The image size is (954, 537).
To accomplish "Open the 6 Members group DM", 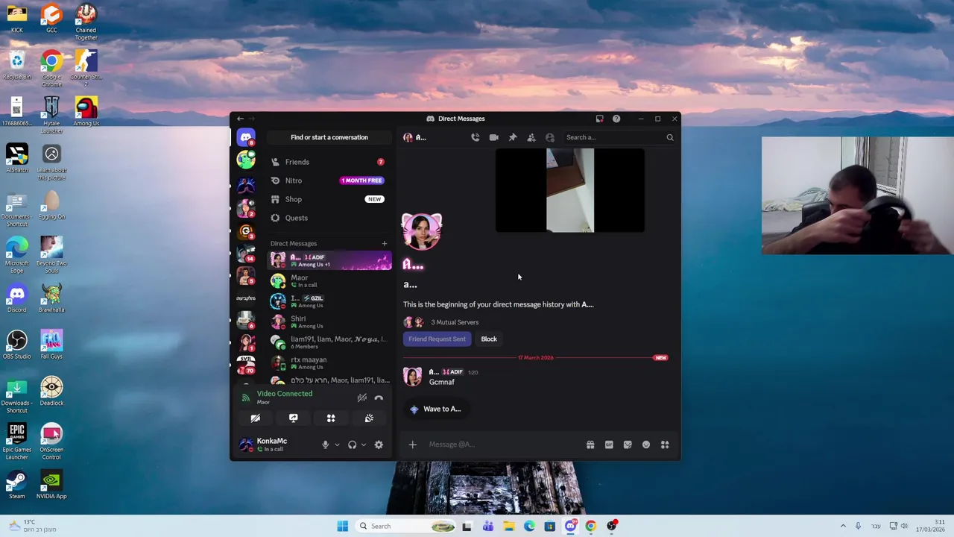I will click(329, 342).
